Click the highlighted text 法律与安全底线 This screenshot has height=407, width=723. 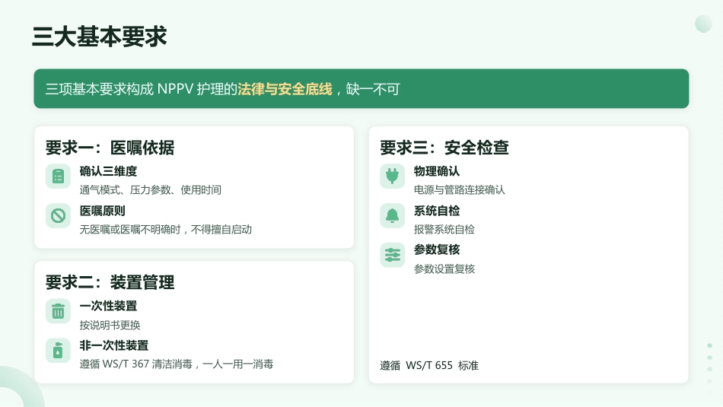(x=285, y=89)
